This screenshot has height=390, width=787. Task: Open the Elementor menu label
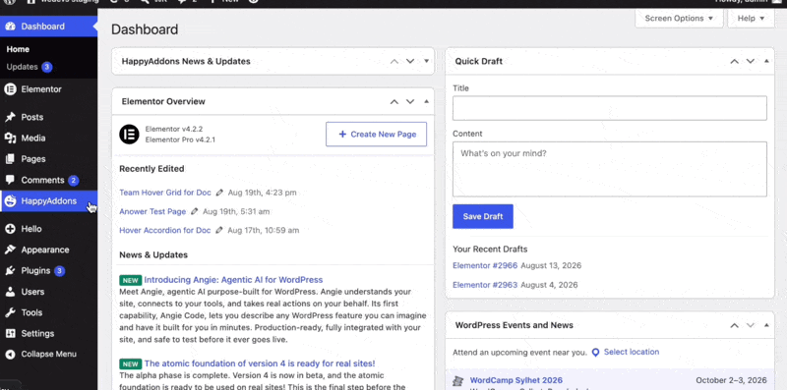[41, 89]
